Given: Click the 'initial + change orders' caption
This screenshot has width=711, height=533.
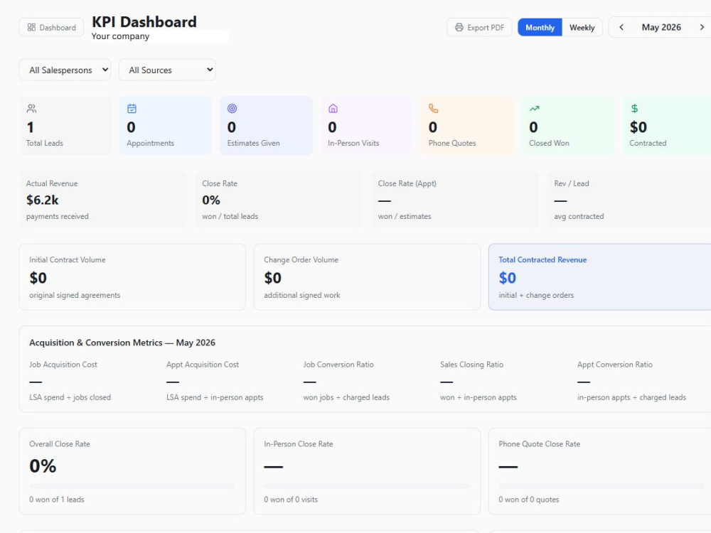Looking at the screenshot, I should tap(536, 295).
